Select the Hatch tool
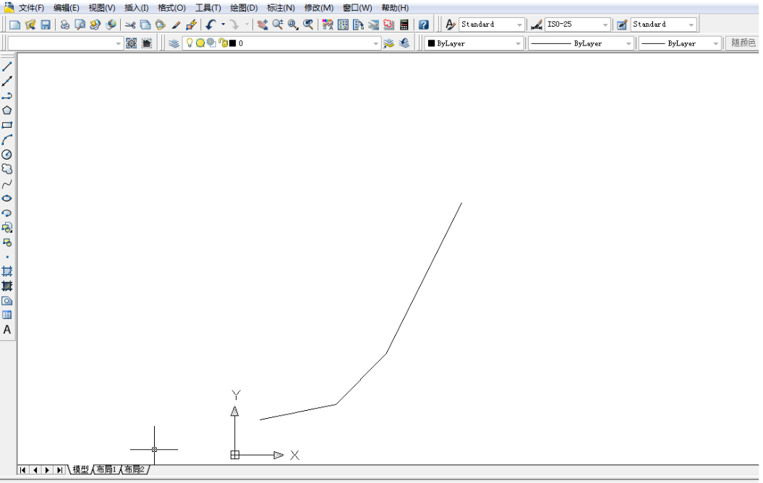The image size is (763, 483). (7, 271)
